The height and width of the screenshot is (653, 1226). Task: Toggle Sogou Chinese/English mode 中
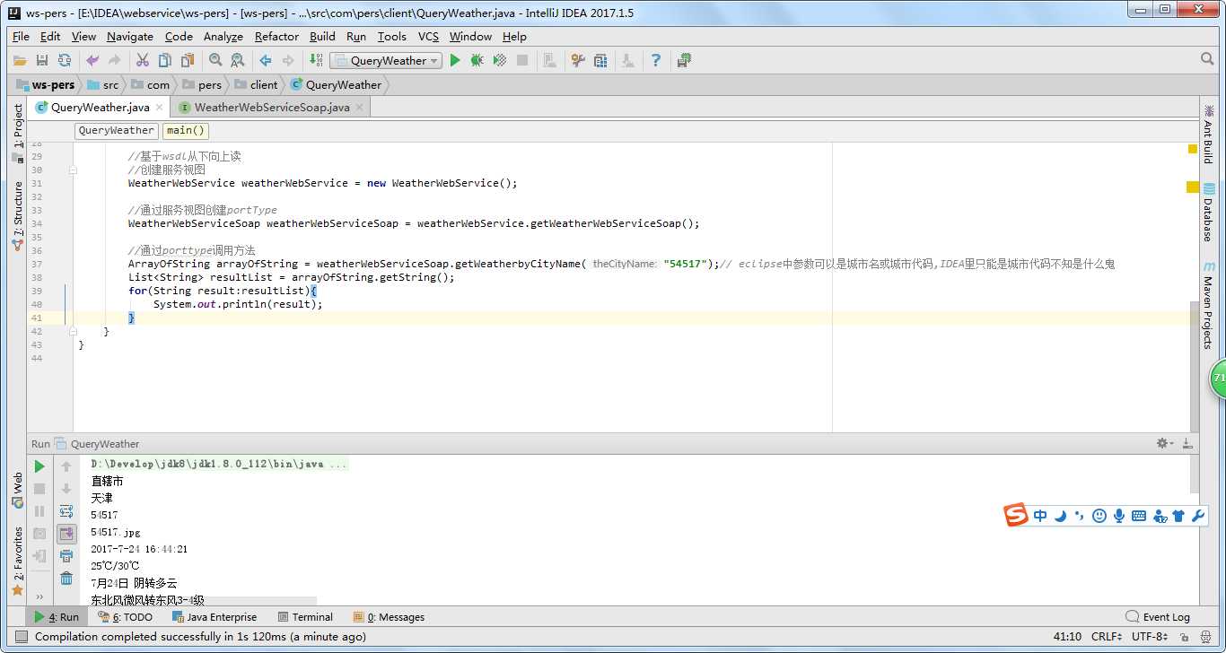tap(1040, 516)
